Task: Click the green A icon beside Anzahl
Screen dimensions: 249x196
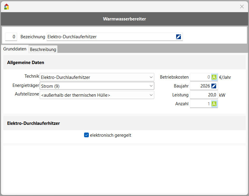Action: pyautogui.click(x=214, y=104)
